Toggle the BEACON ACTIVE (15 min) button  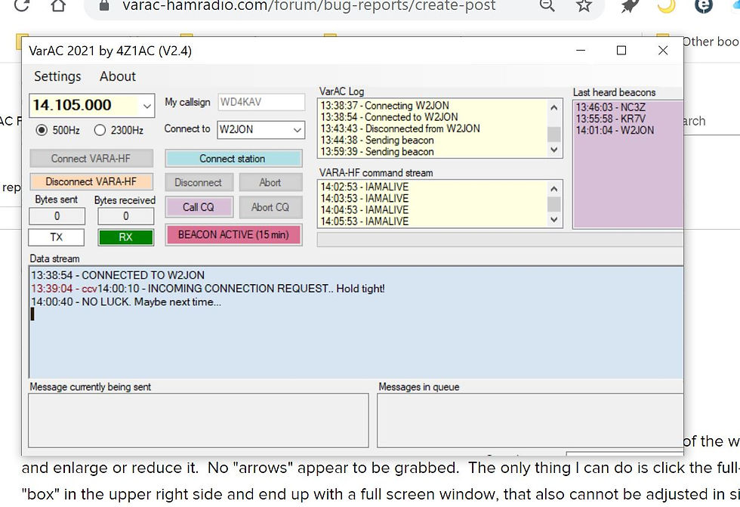(x=233, y=235)
